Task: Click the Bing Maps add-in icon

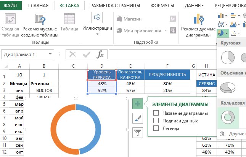Action: point(173,19)
